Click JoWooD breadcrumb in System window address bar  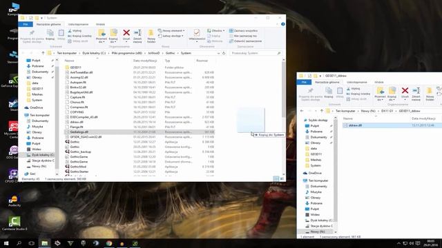[x=153, y=53]
